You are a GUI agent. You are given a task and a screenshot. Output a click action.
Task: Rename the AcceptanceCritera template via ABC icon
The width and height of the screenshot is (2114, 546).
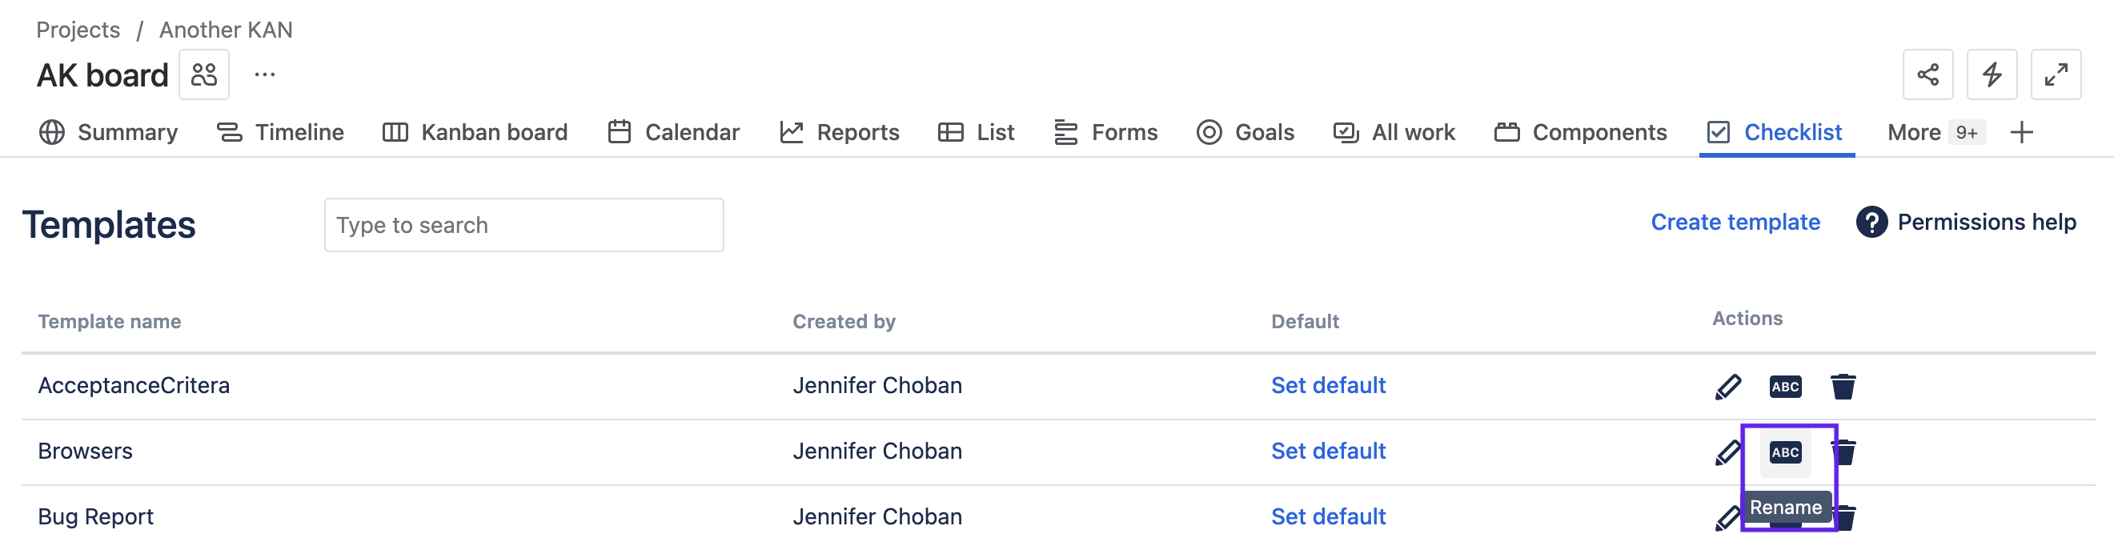point(1785,386)
